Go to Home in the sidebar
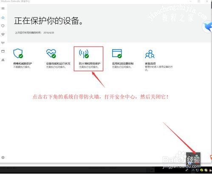 click(x=3, y=17)
